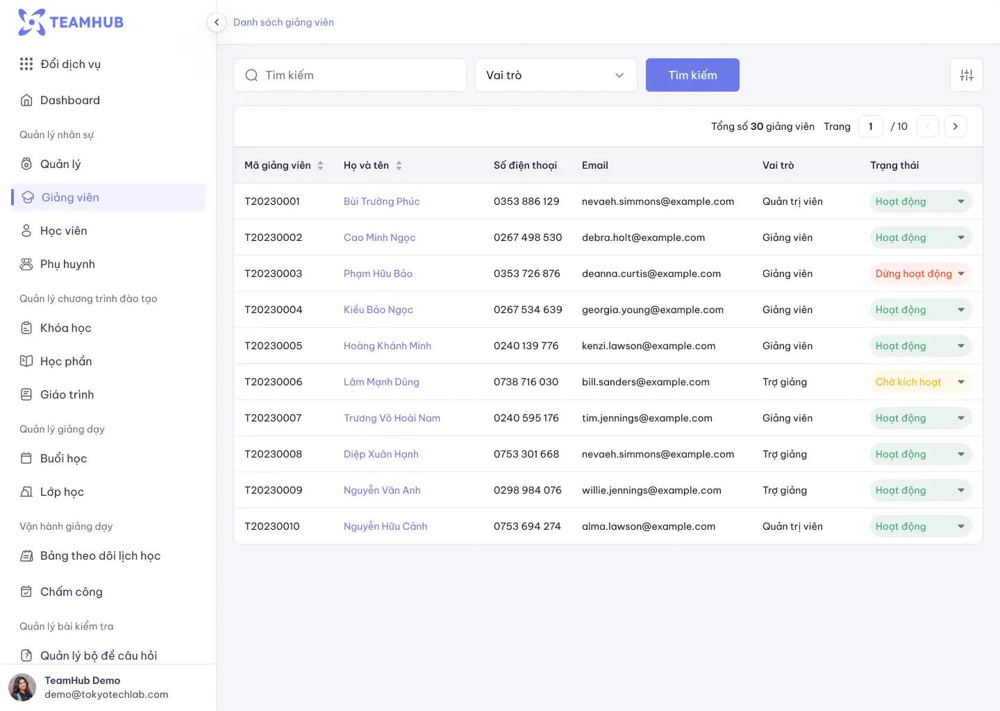The height and width of the screenshot is (711, 1000).
Task: Open the filter settings sliders icon
Action: coord(967,75)
